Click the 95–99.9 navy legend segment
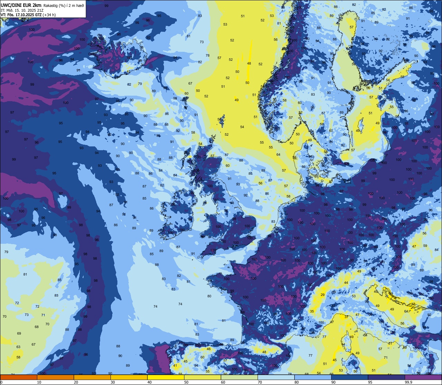 386,377
